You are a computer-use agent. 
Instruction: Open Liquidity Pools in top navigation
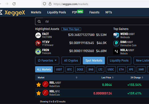coord(57,12)
